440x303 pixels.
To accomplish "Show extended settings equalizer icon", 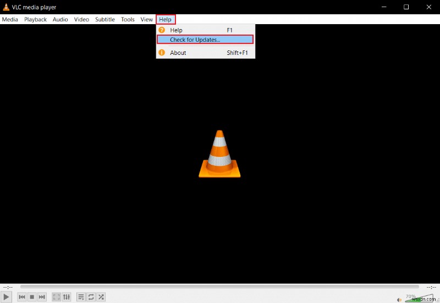I will [x=67, y=297].
